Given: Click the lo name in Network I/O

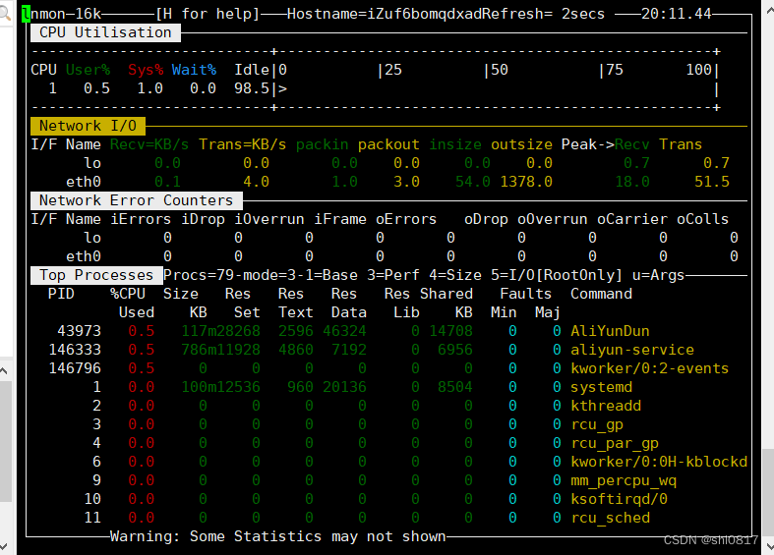Looking at the screenshot, I should [x=92, y=163].
